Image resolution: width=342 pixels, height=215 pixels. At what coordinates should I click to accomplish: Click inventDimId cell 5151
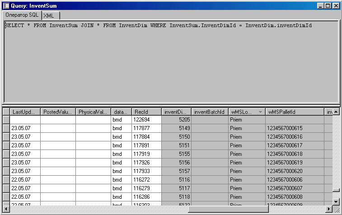point(176,145)
